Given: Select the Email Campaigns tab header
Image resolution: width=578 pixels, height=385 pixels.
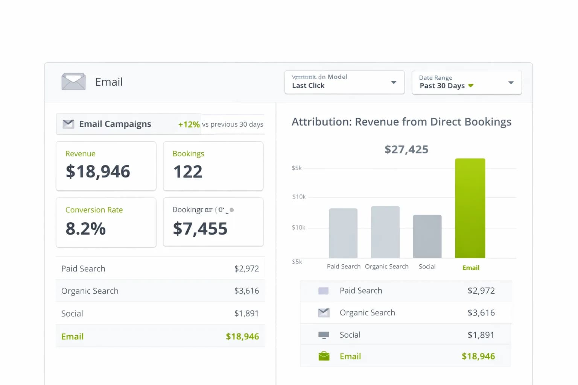Looking at the screenshot, I should (x=128, y=124).
